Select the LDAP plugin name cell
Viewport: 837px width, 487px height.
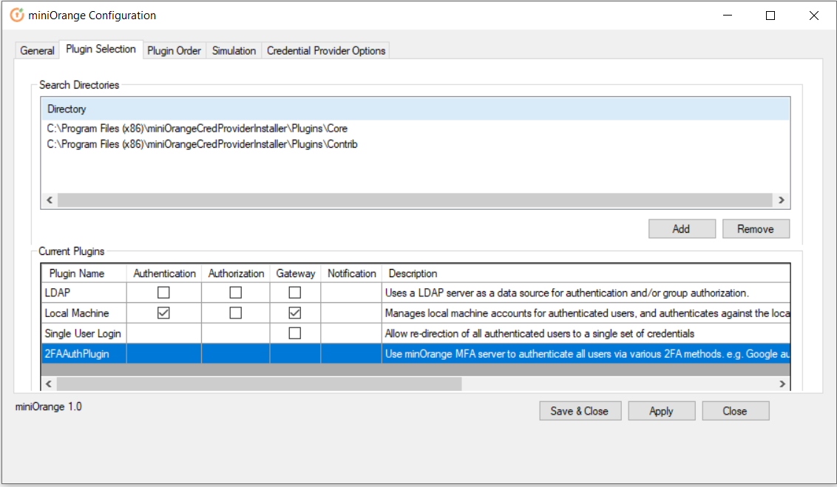click(x=84, y=293)
